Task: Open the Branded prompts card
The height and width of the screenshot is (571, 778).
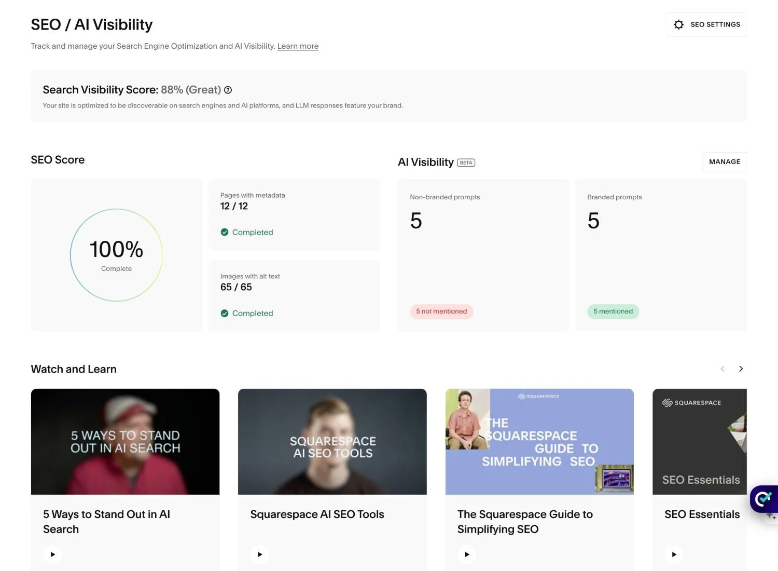Action: pos(661,255)
